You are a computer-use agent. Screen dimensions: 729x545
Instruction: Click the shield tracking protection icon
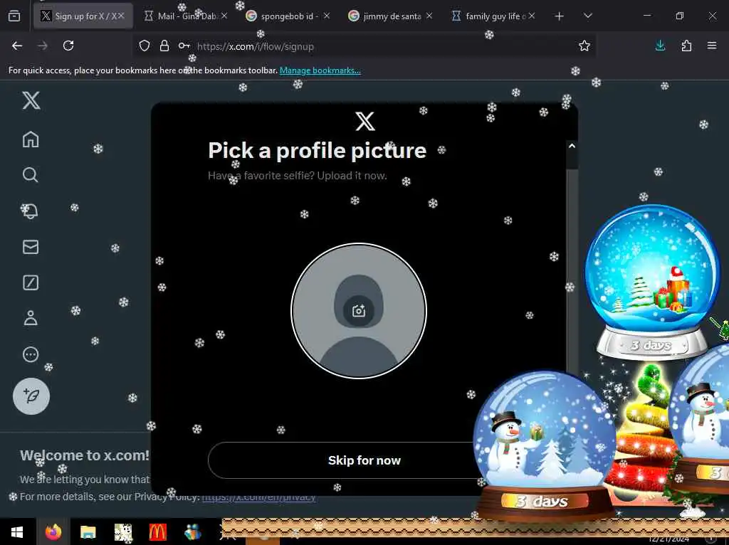(145, 46)
